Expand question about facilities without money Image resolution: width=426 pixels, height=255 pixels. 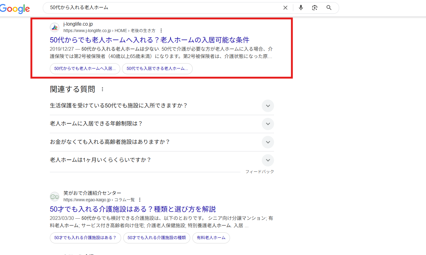point(268,142)
